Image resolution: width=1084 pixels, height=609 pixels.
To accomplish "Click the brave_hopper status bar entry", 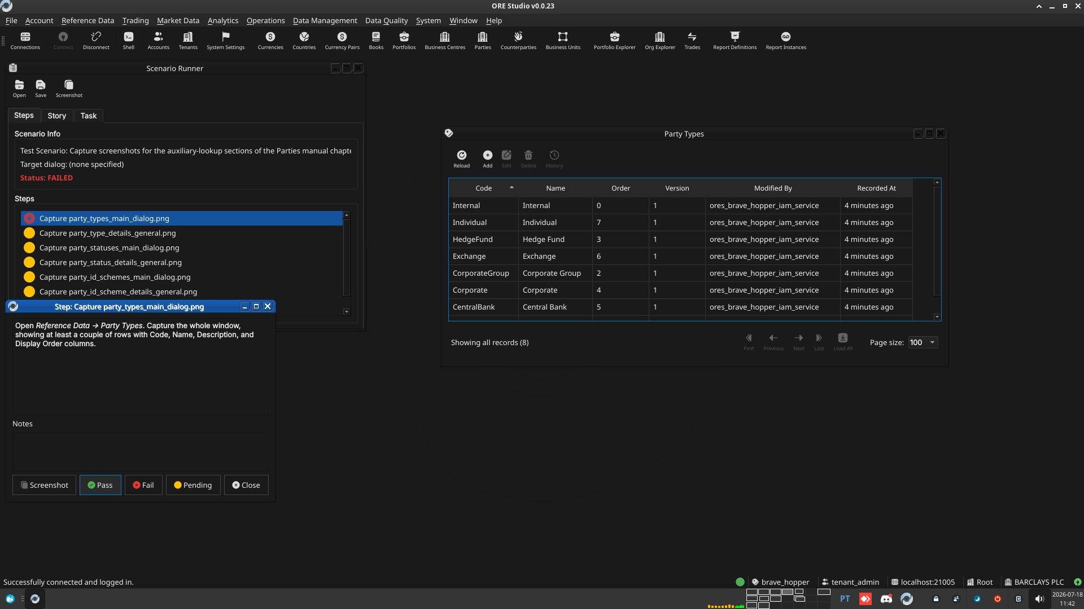I will point(780,582).
